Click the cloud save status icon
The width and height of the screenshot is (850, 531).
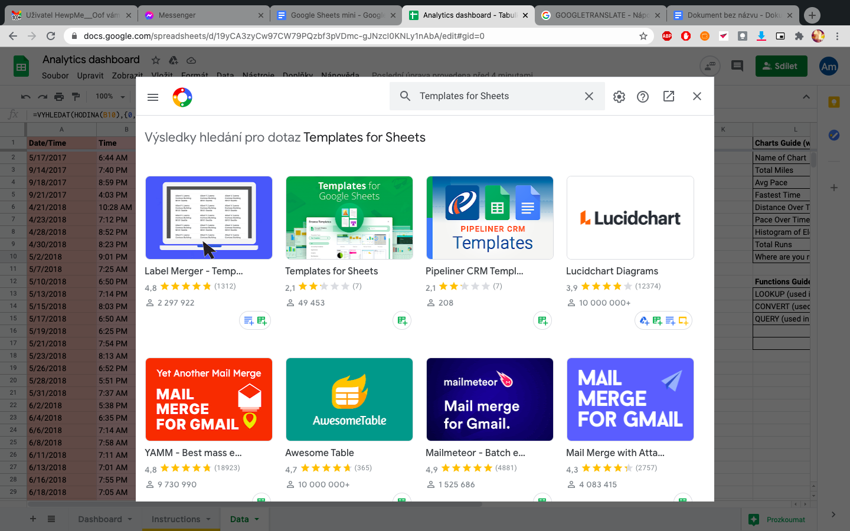(191, 60)
